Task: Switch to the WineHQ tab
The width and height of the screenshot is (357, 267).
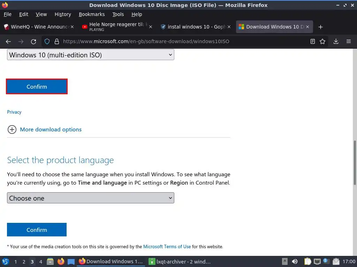Action: point(39,27)
